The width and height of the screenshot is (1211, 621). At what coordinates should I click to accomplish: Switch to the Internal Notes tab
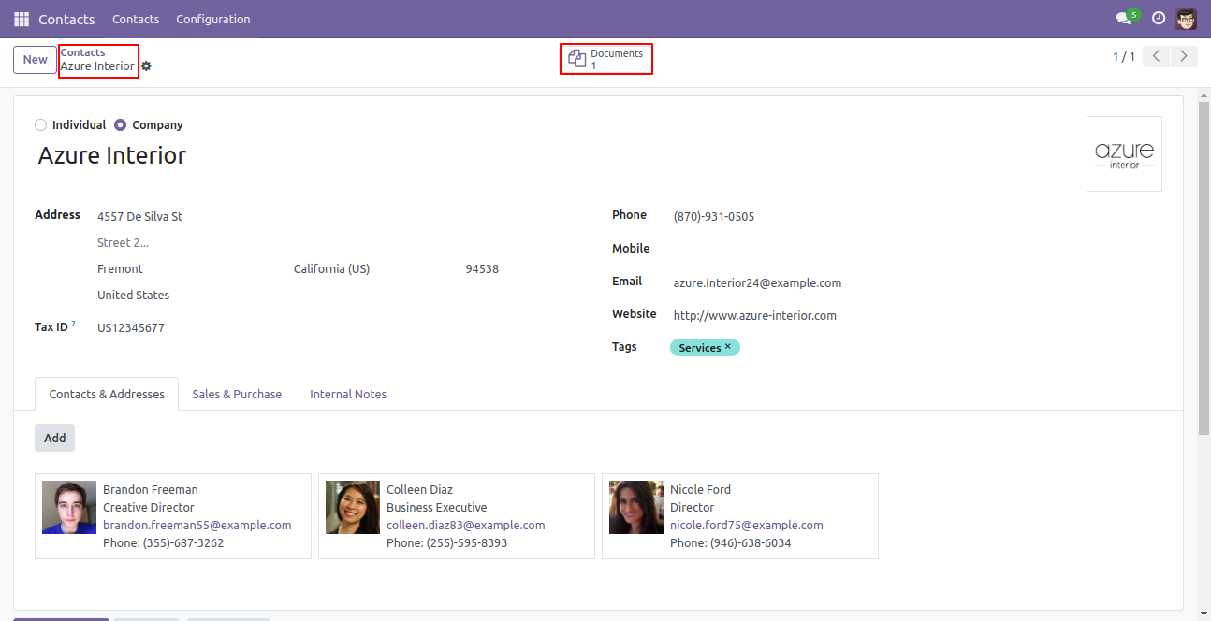(348, 394)
